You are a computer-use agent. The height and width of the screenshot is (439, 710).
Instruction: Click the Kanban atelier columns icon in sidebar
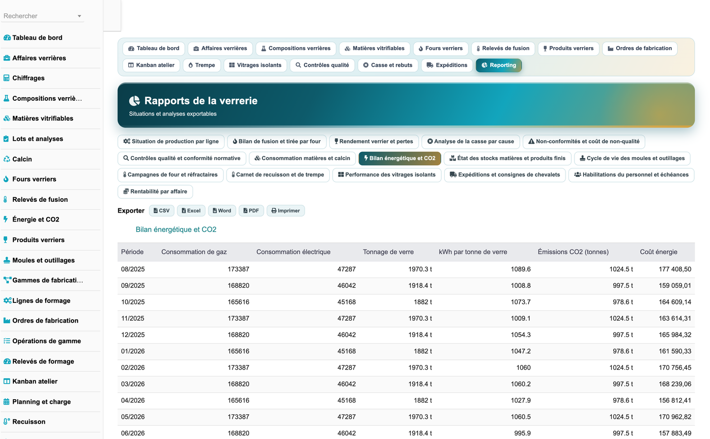tap(7, 381)
